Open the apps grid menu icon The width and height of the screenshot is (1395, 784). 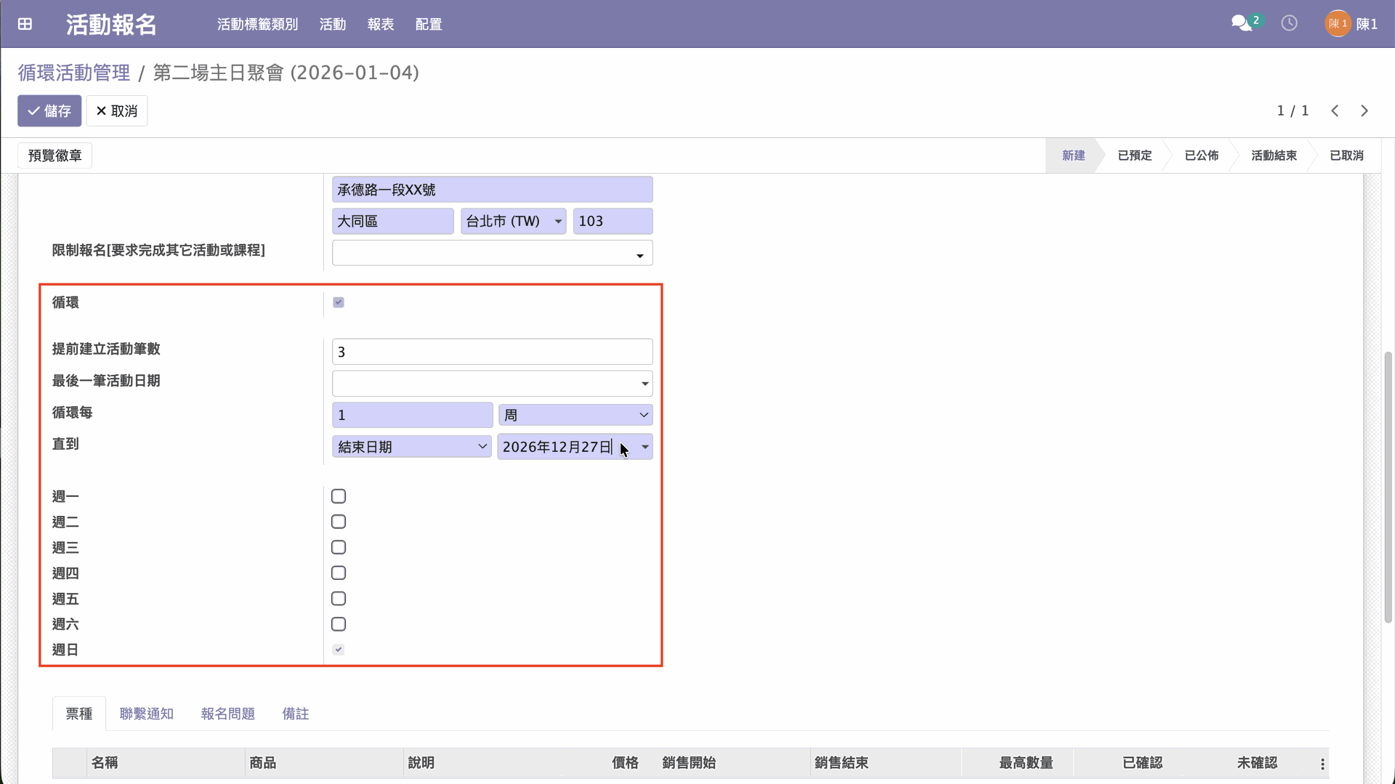pos(25,24)
